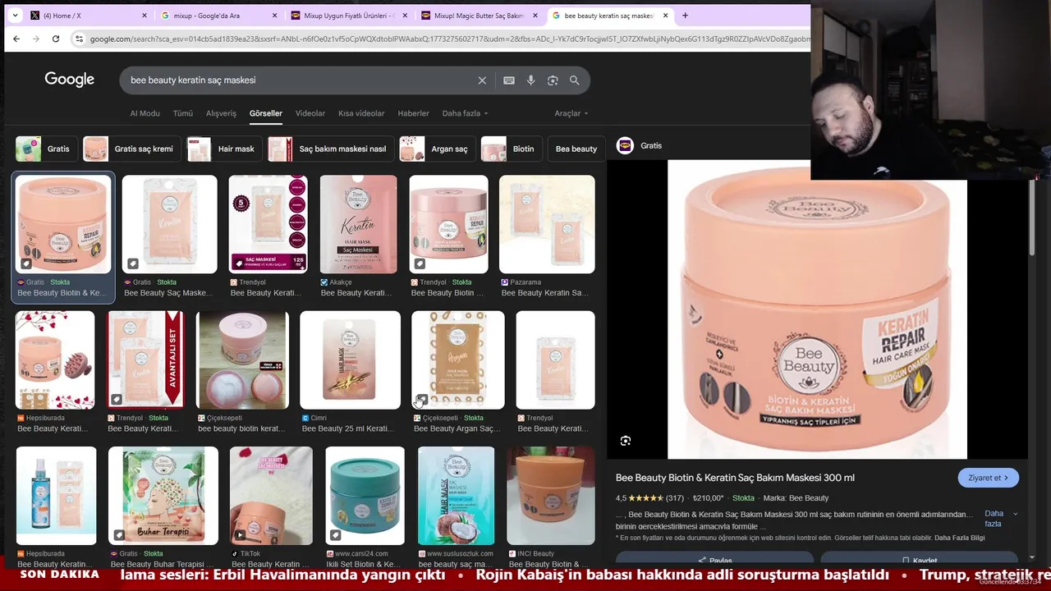
Task: Reload the page with refresh icon
Action: (x=56, y=39)
